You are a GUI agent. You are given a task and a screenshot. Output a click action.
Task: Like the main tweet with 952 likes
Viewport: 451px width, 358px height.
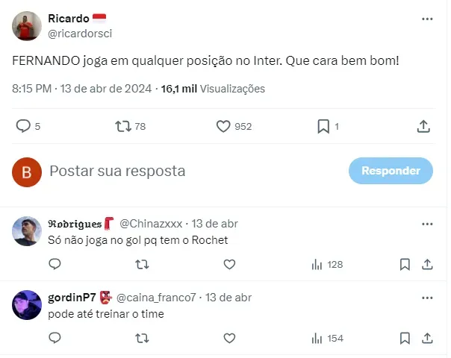point(223,127)
